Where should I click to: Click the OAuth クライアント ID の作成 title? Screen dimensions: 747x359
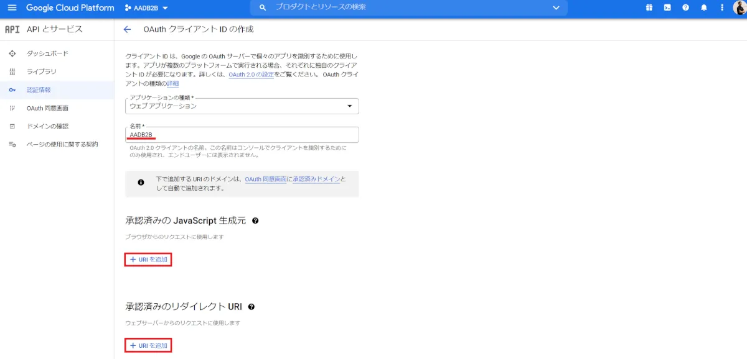[199, 29]
